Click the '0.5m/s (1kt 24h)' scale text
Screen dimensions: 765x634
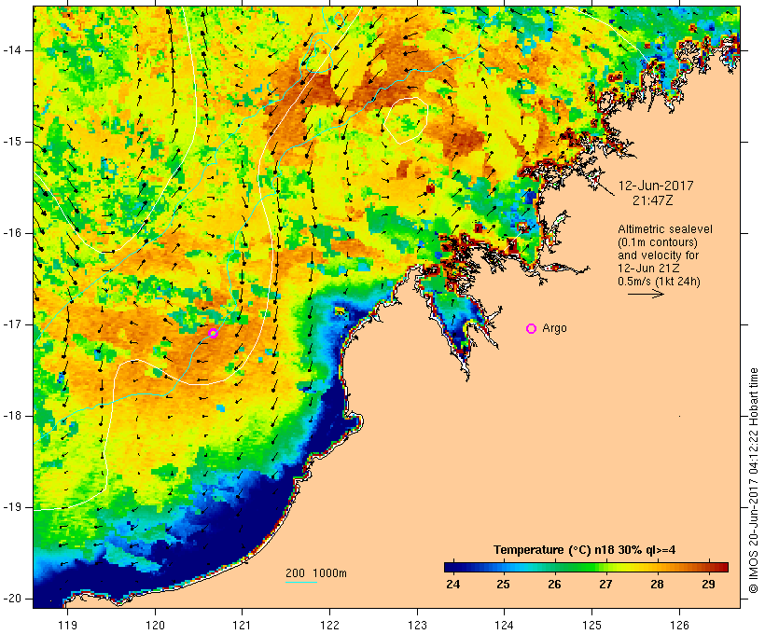[x=659, y=282]
